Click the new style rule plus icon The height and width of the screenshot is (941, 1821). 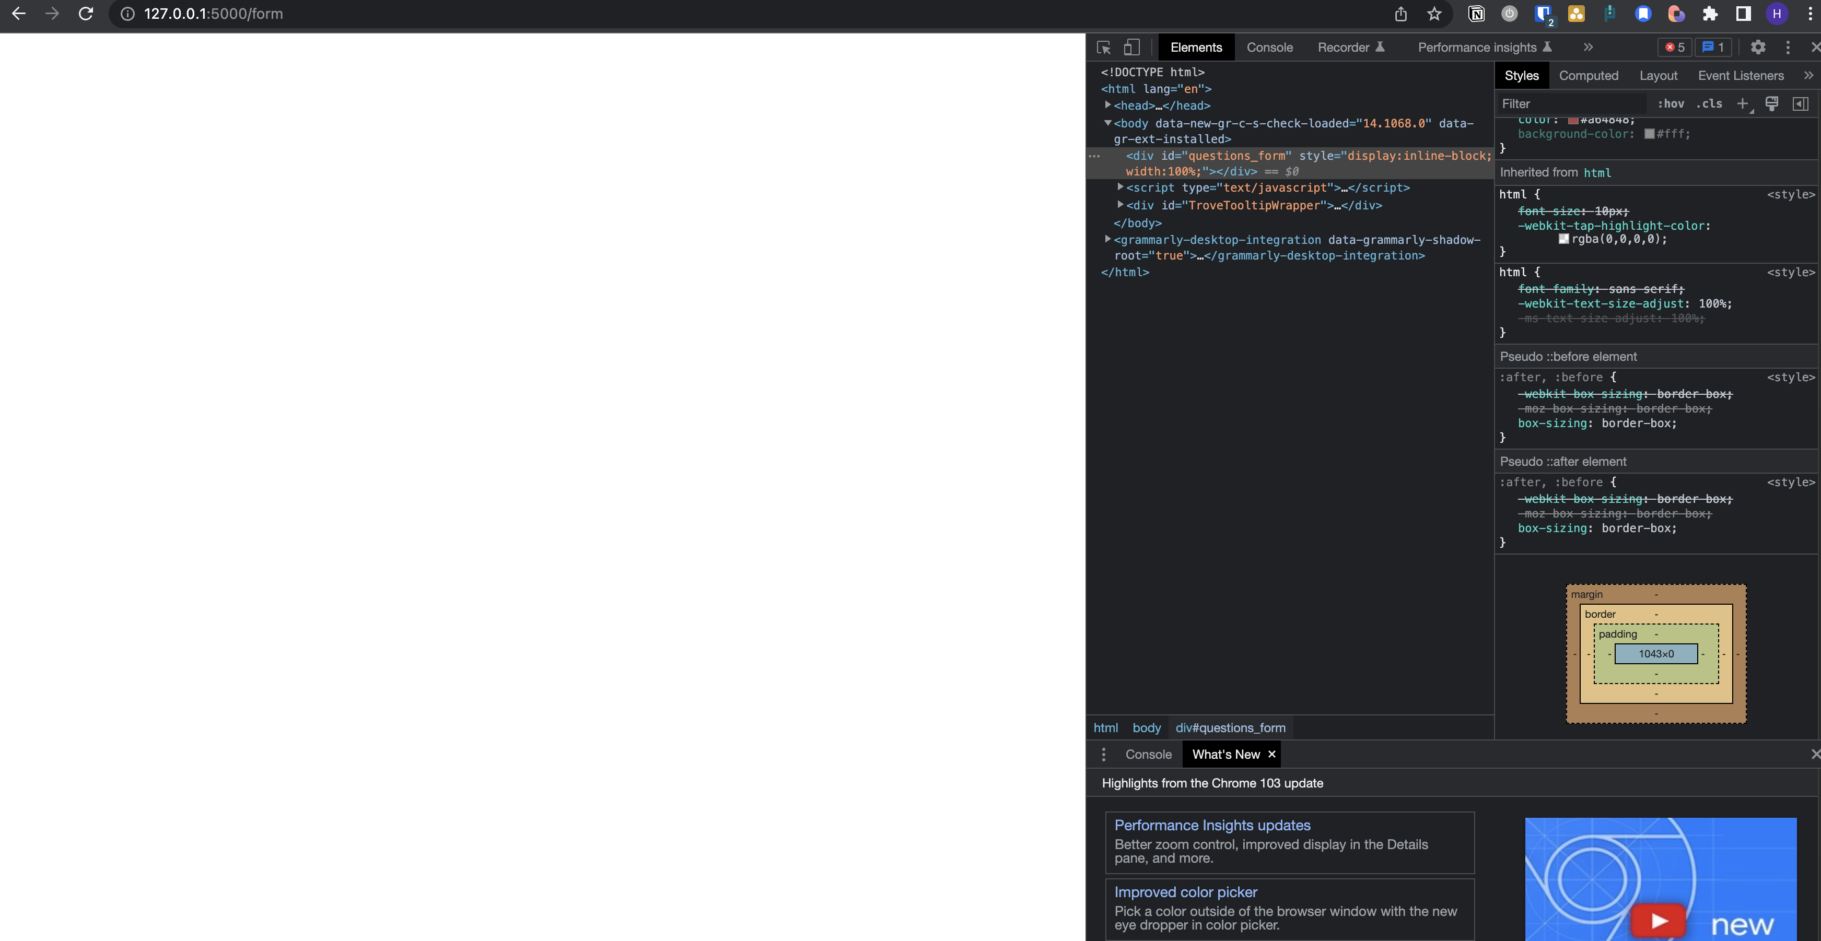pos(1743,104)
